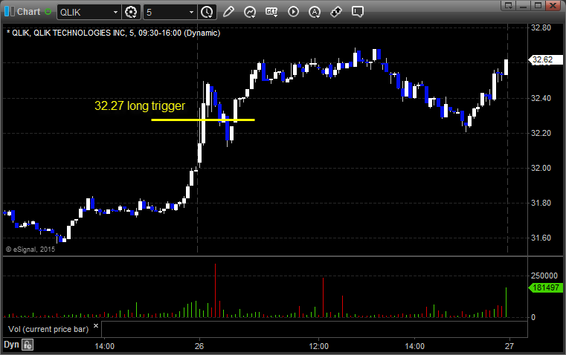The image size is (566, 355).
Task: Click the trade arrows toolbar icon
Action: pyautogui.click(x=336, y=12)
